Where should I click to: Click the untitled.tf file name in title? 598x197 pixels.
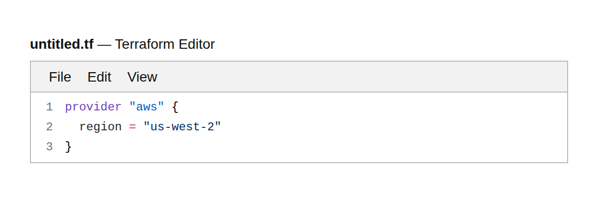click(x=62, y=44)
